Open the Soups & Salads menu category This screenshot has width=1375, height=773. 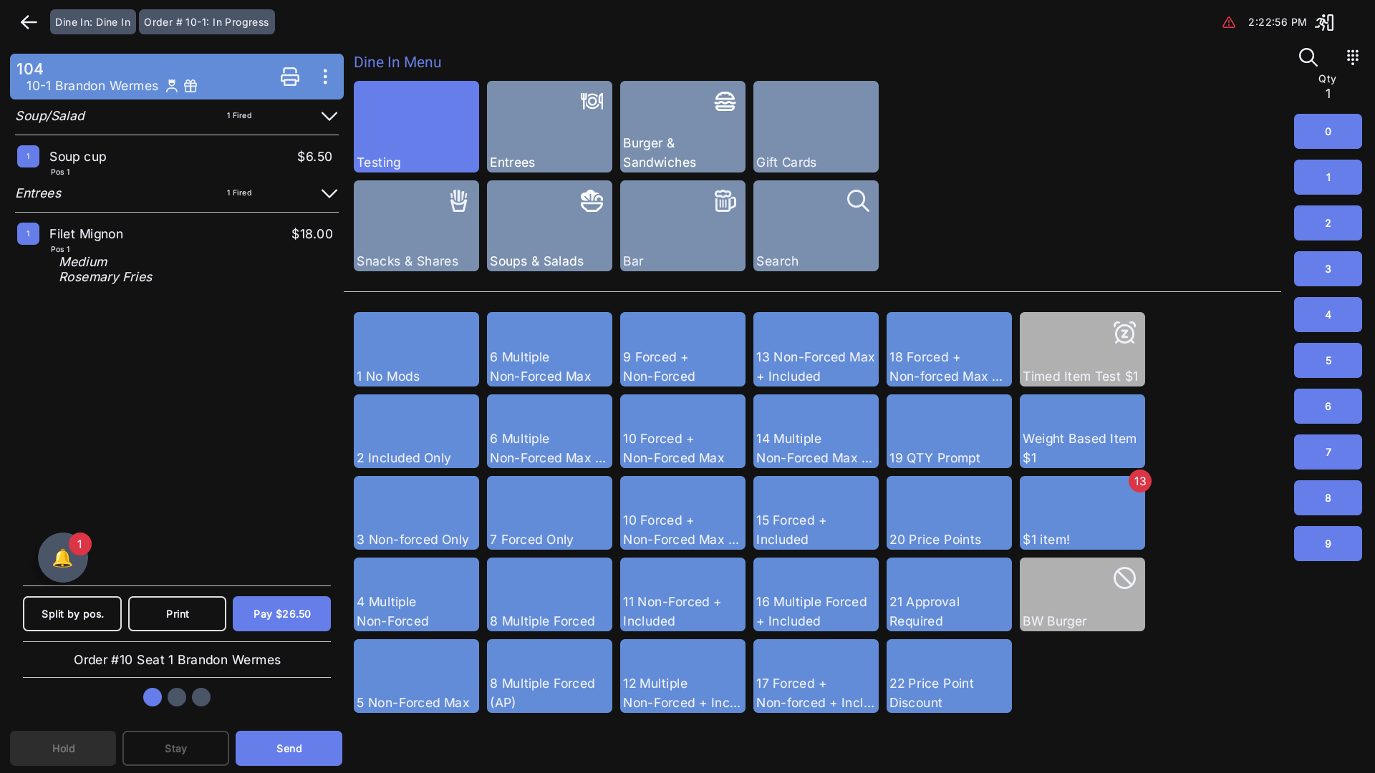[549, 226]
